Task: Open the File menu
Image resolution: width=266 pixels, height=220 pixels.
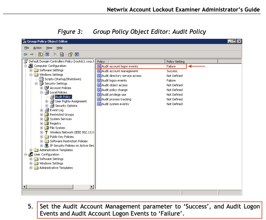Action: pyautogui.click(x=27, y=48)
